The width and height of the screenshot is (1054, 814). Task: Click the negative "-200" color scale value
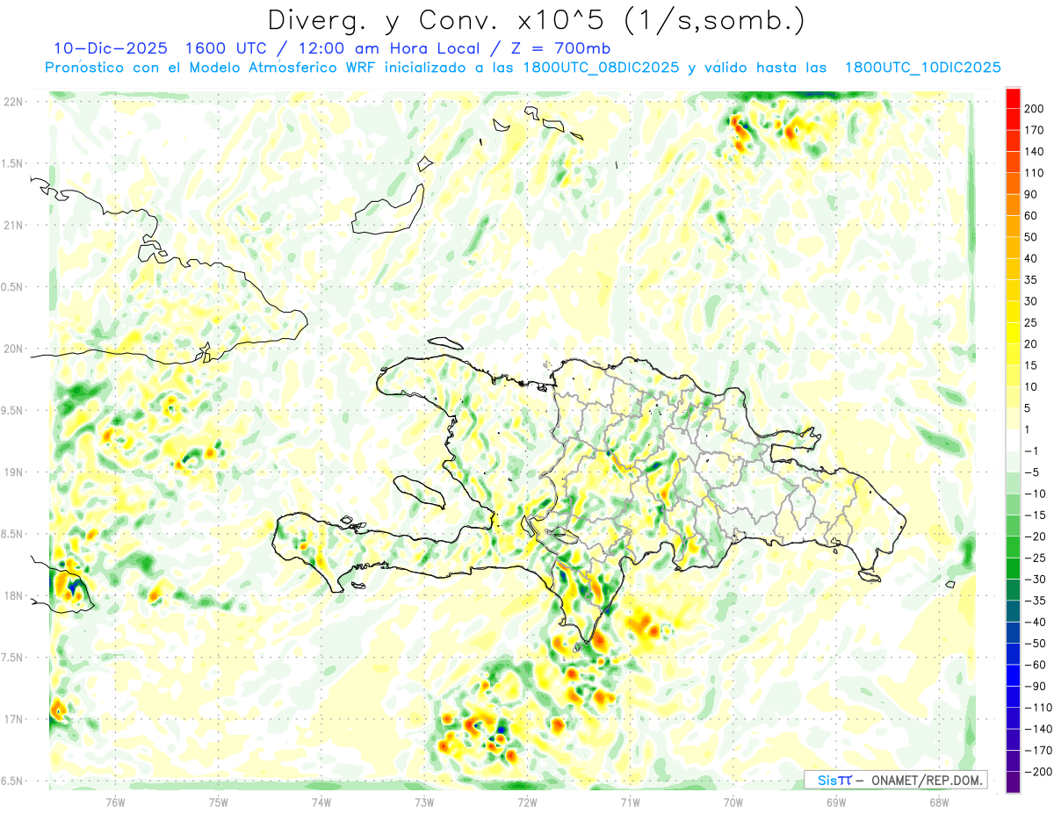[x=1036, y=773]
